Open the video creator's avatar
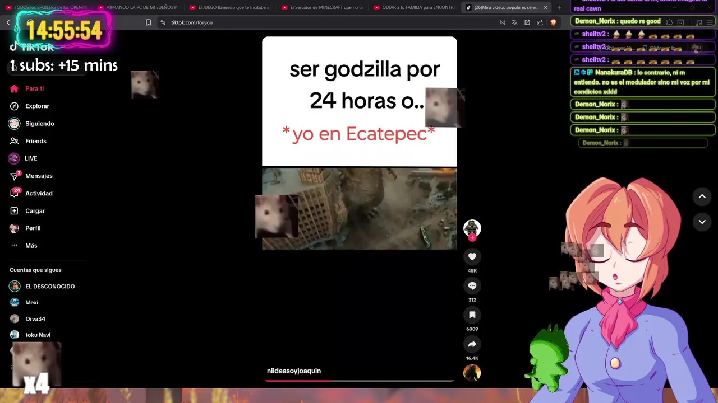 (472, 227)
